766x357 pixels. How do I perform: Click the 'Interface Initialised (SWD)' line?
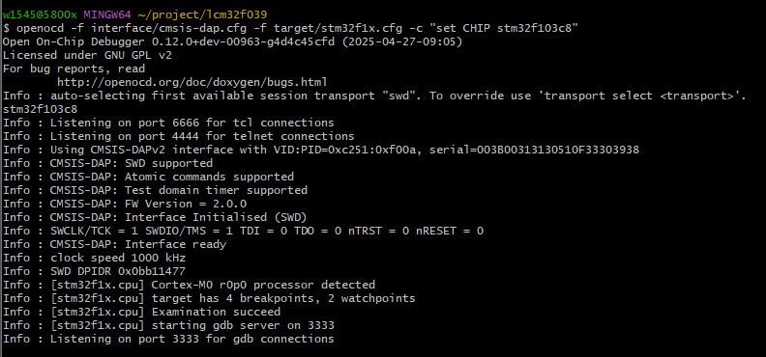pyautogui.click(x=155, y=217)
